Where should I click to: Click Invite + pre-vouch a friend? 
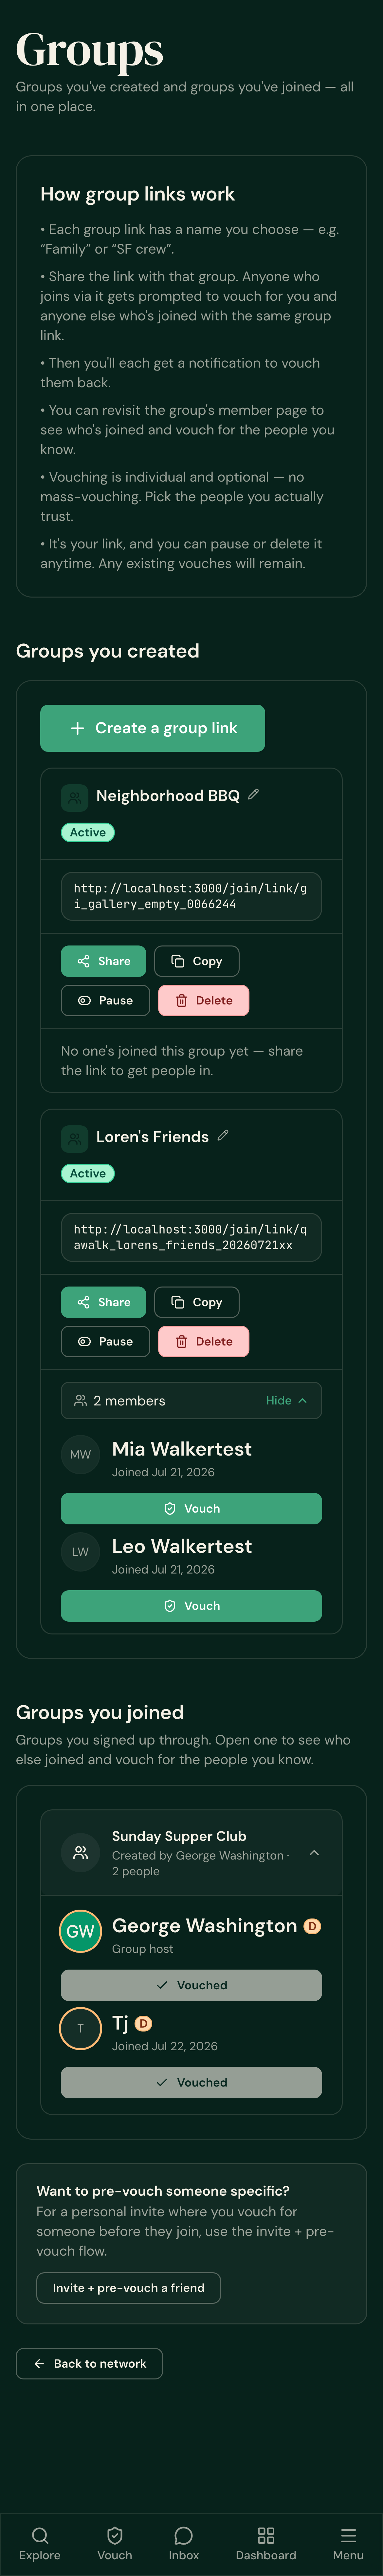129,2287
